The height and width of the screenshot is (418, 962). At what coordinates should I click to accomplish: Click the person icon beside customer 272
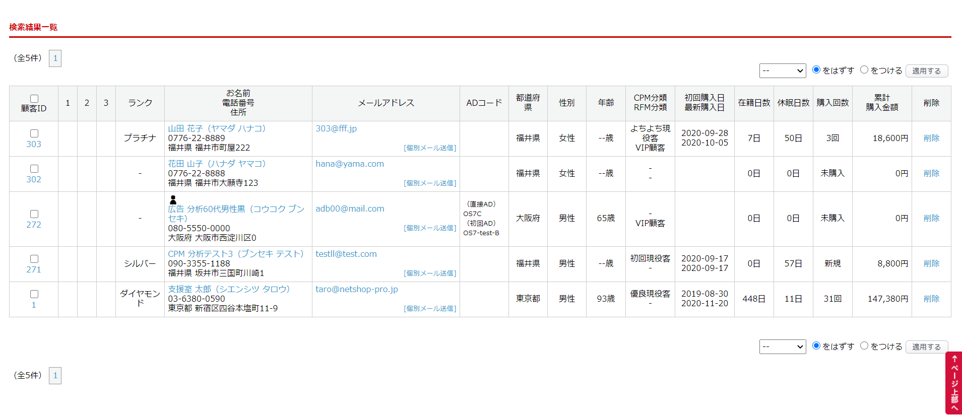(x=173, y=200)
